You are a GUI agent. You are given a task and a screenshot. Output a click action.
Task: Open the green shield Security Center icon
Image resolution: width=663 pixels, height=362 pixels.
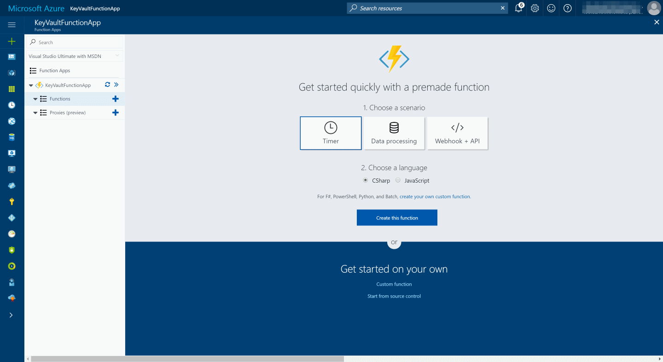12,250
